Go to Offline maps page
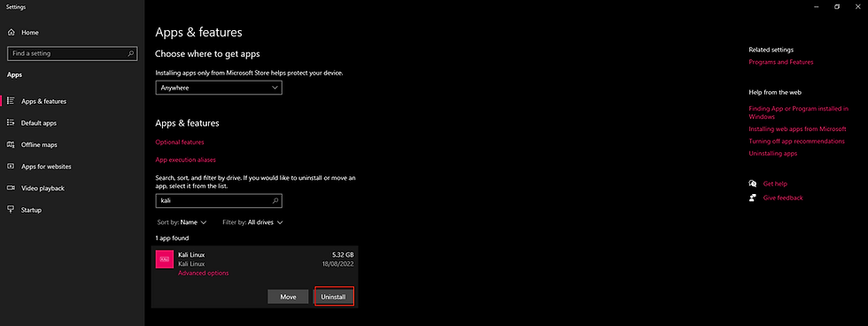Viewport: 868px width, 326px height. pos(72,144)
